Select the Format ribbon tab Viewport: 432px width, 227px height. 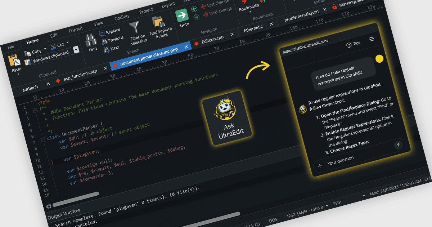76,30
